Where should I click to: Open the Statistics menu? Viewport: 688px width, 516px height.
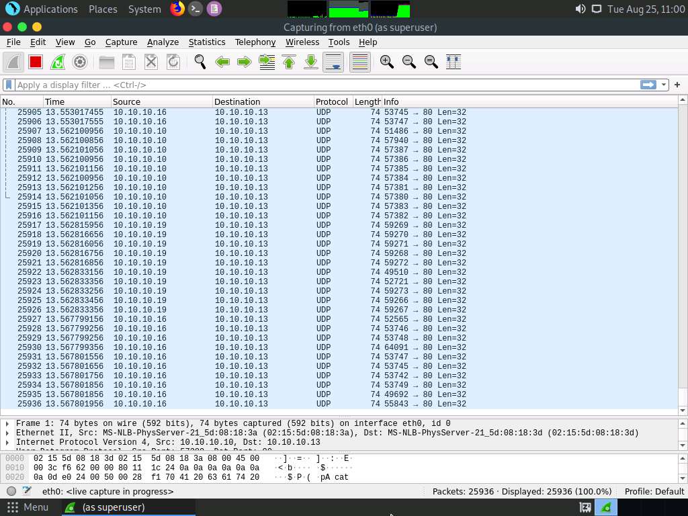tap(207, 42)
